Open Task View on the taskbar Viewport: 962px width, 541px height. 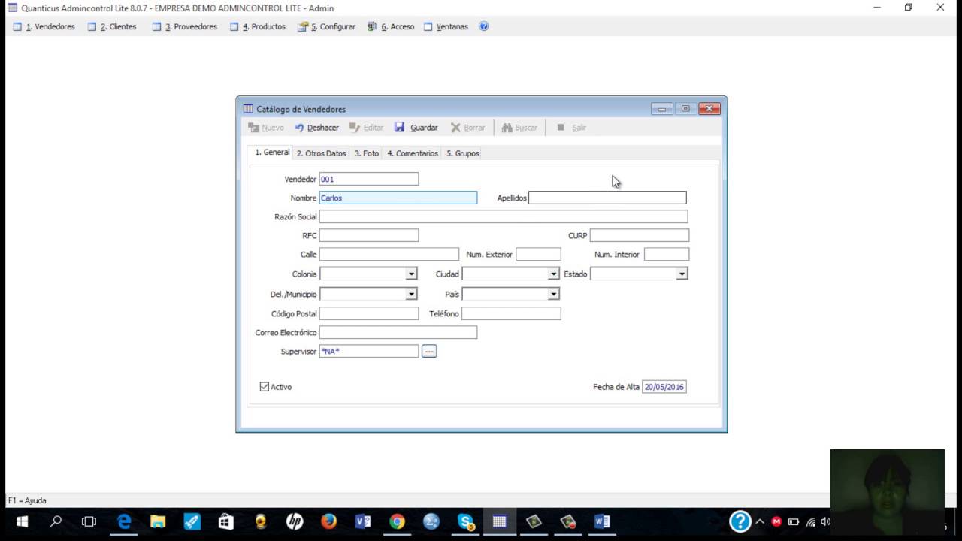coord(89,521)
